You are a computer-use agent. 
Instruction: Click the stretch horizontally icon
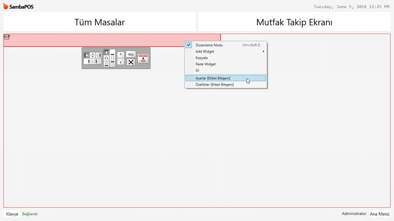(92, 61)
